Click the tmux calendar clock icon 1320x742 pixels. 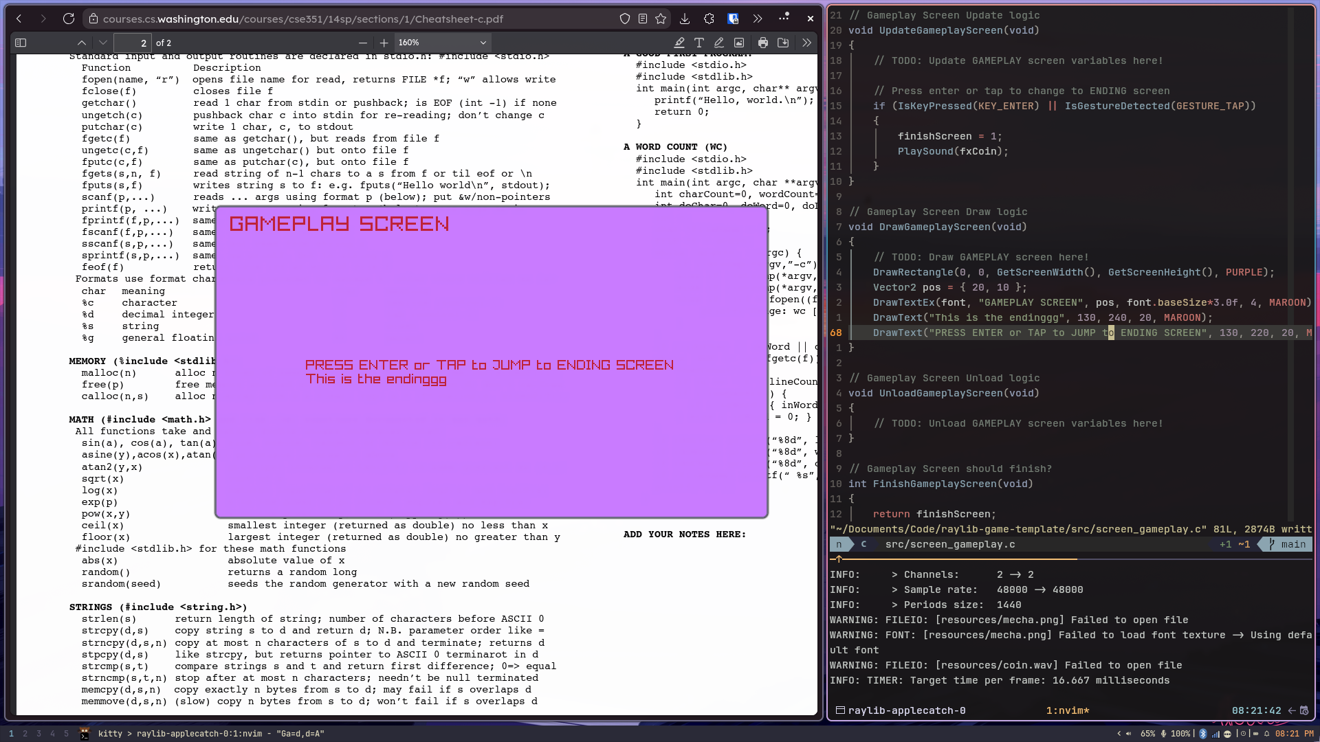click(1304, 710)
